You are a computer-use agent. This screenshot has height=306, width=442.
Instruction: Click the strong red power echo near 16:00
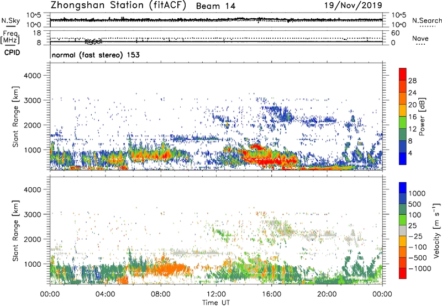coord(271,161)
